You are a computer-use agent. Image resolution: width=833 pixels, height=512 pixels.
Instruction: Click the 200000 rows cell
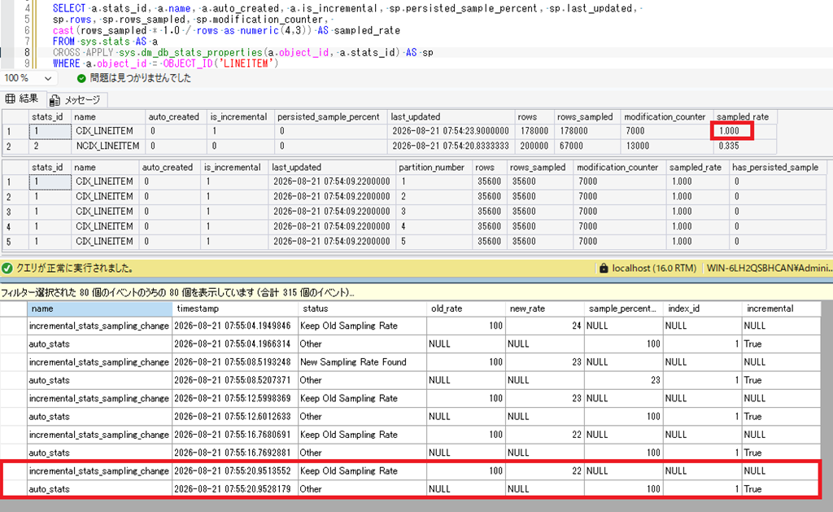point(534,146)
